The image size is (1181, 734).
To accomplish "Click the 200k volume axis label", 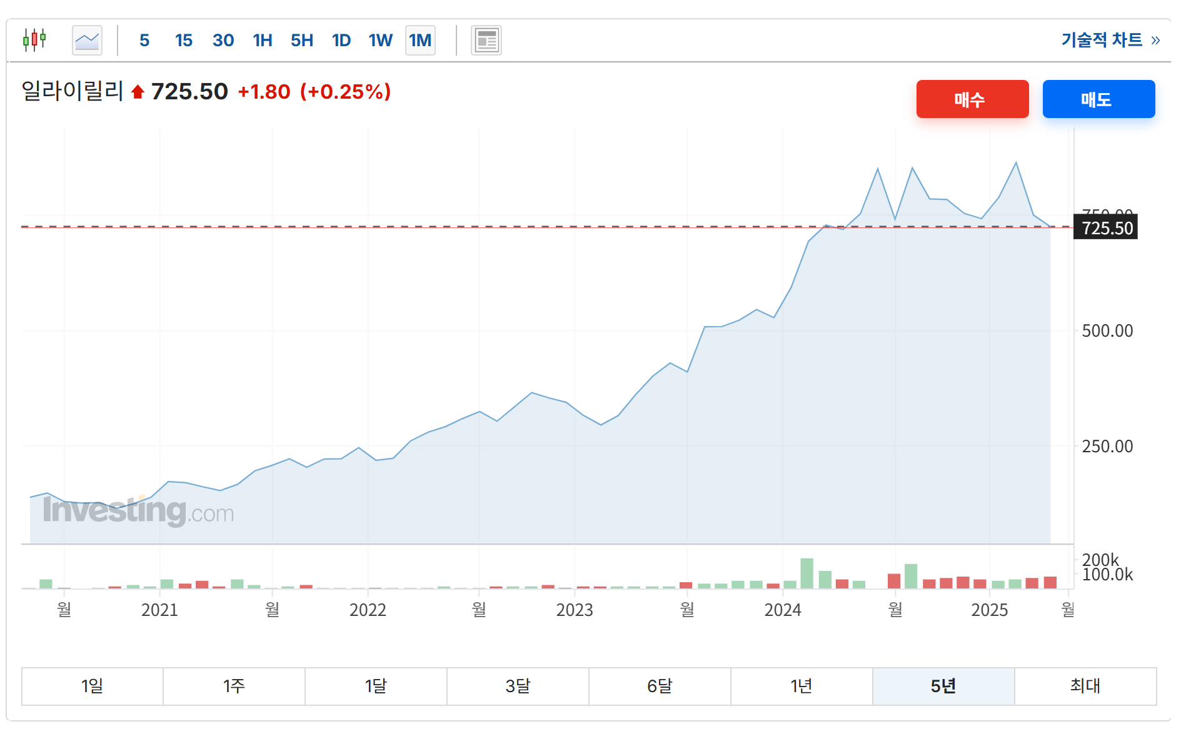I will pyautogui.click(x=1100, y=560).
